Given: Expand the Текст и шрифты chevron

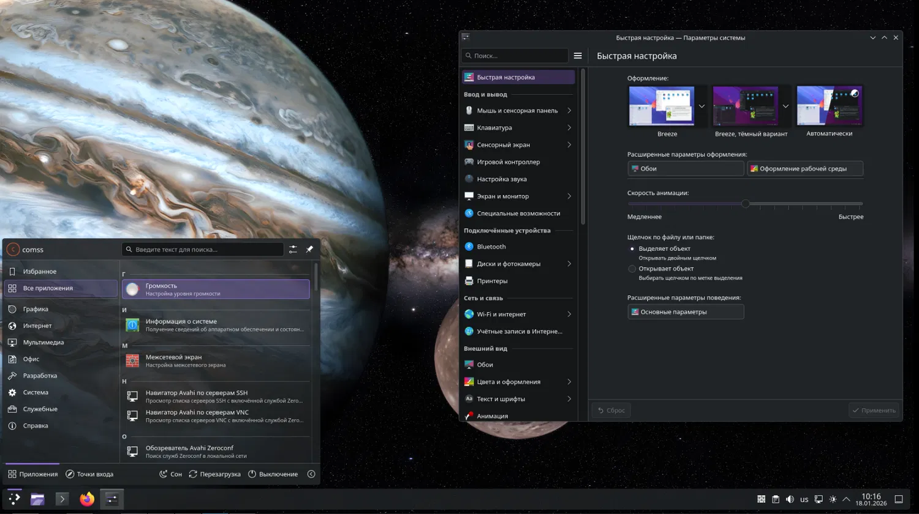Looking at the screenshot, I should (569, 399).
